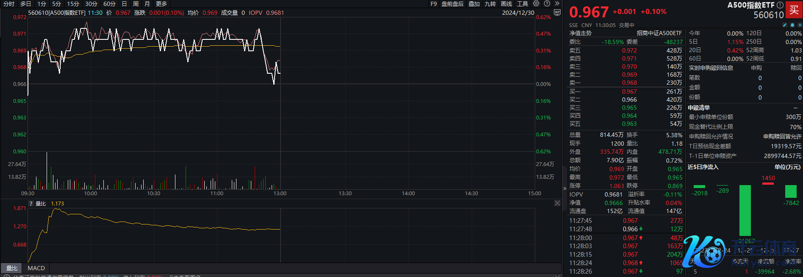Expand the 更多 timeframe dropdown
The width and height of the screenshot is (803, 277).
click(161, 4)
